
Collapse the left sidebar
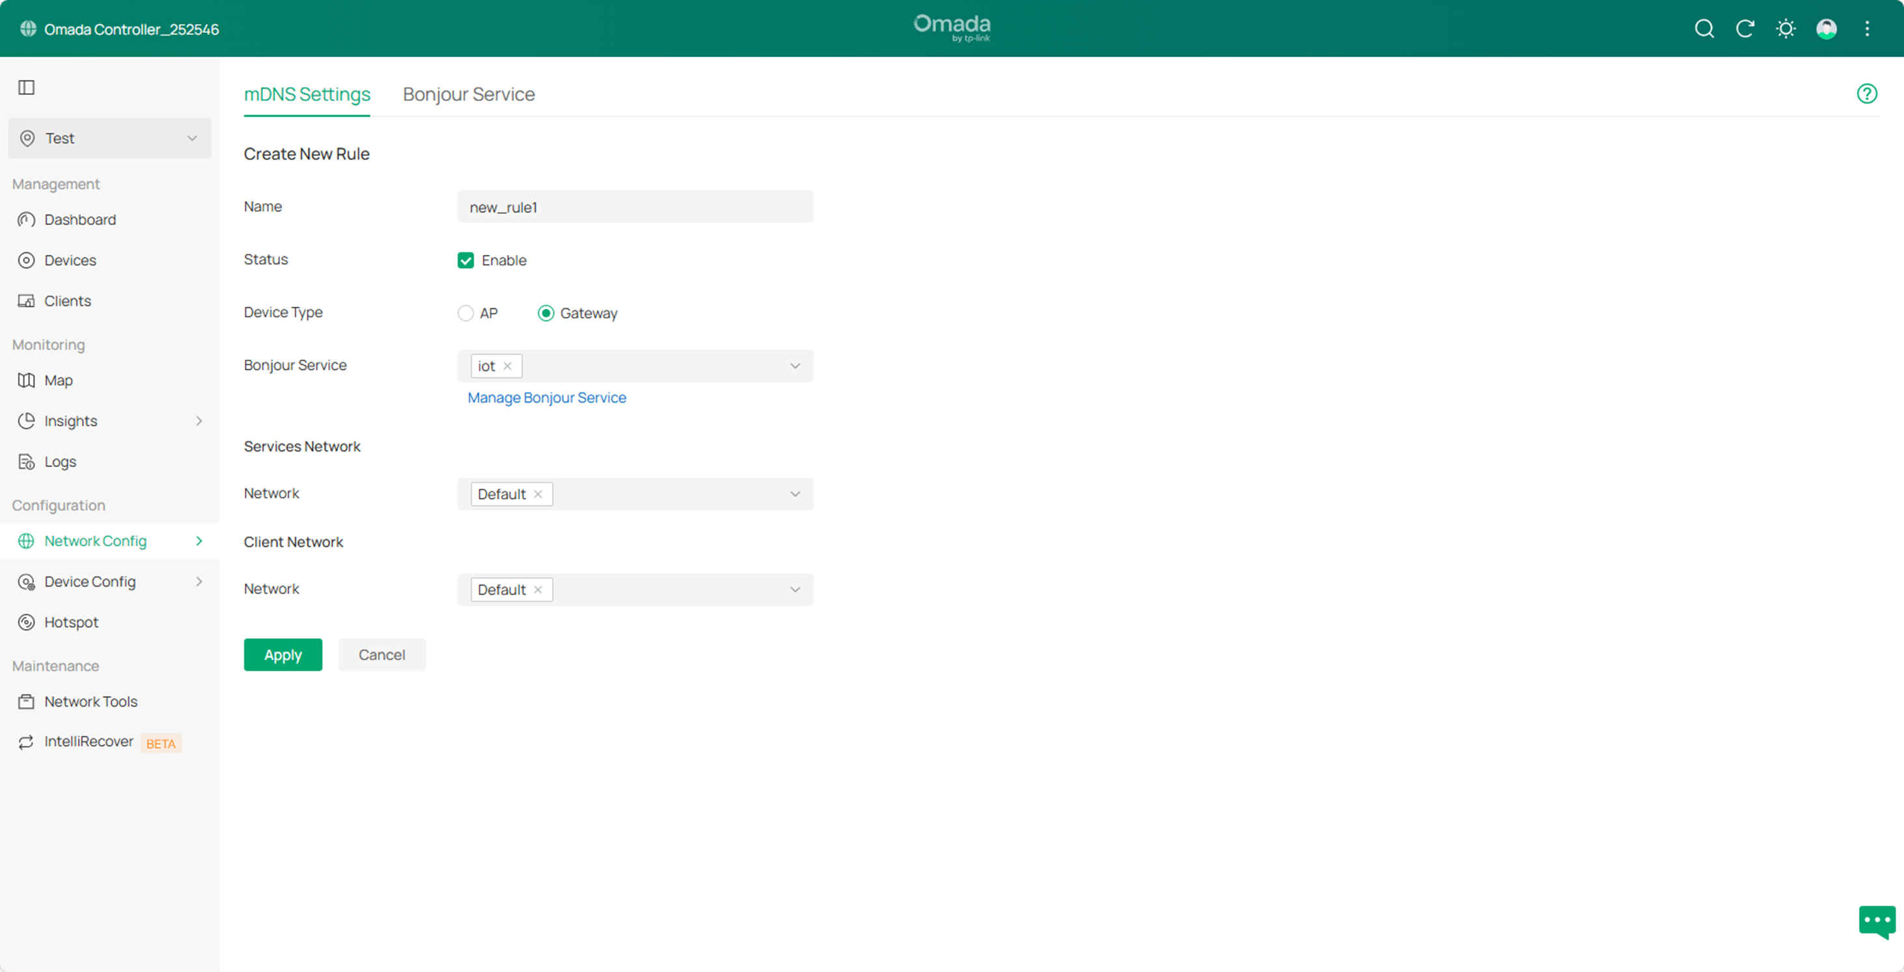pos(27,87)
